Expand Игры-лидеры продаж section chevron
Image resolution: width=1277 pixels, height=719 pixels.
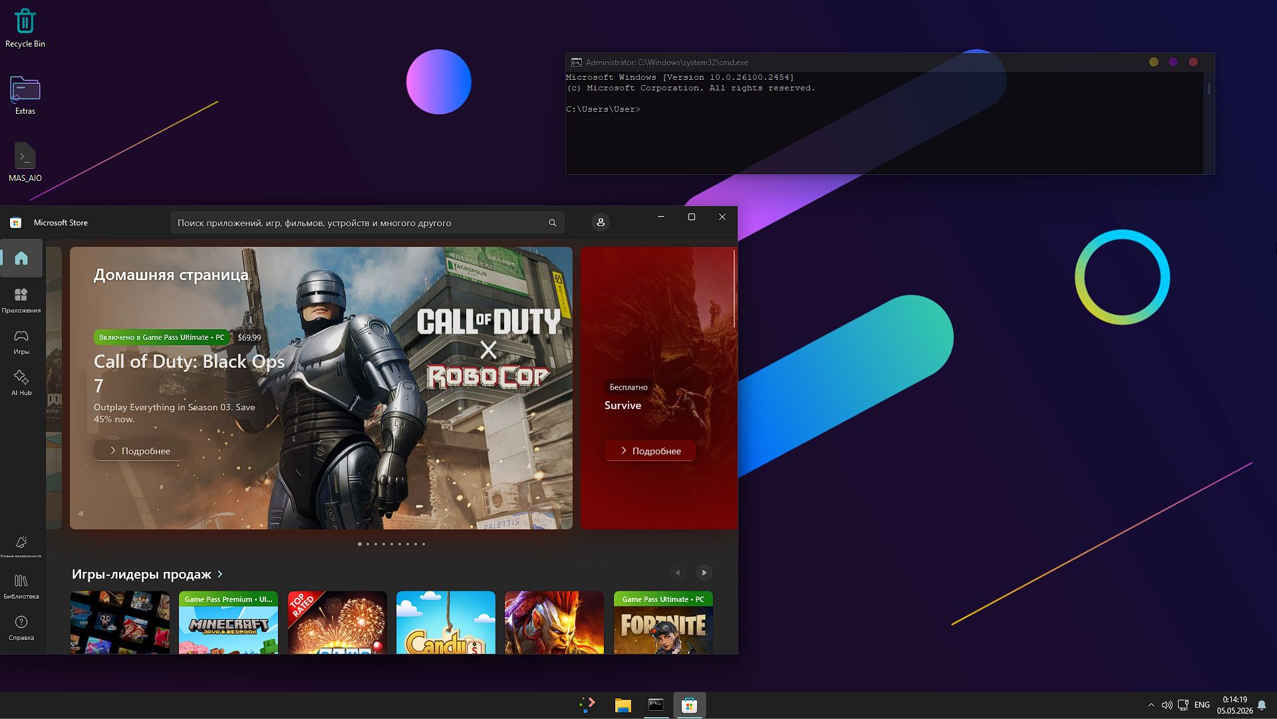pos(220,574)
